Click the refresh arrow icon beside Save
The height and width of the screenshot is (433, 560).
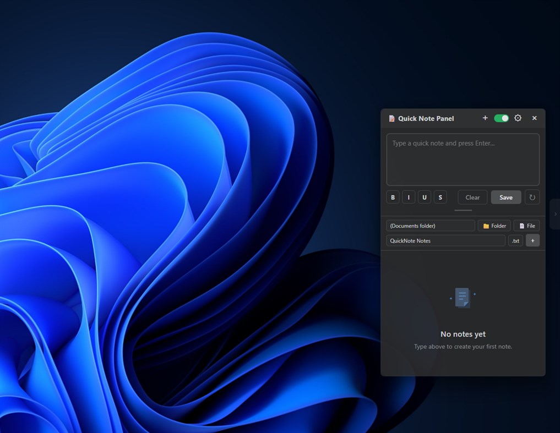coord(532,198)
